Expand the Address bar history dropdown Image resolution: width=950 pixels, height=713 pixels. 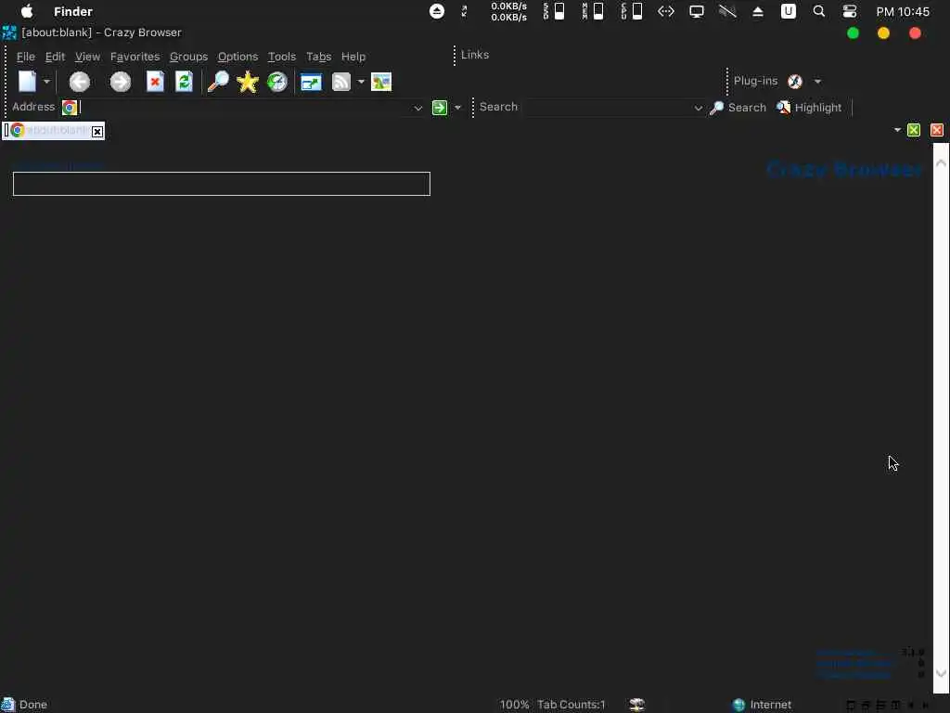(417, 108)
